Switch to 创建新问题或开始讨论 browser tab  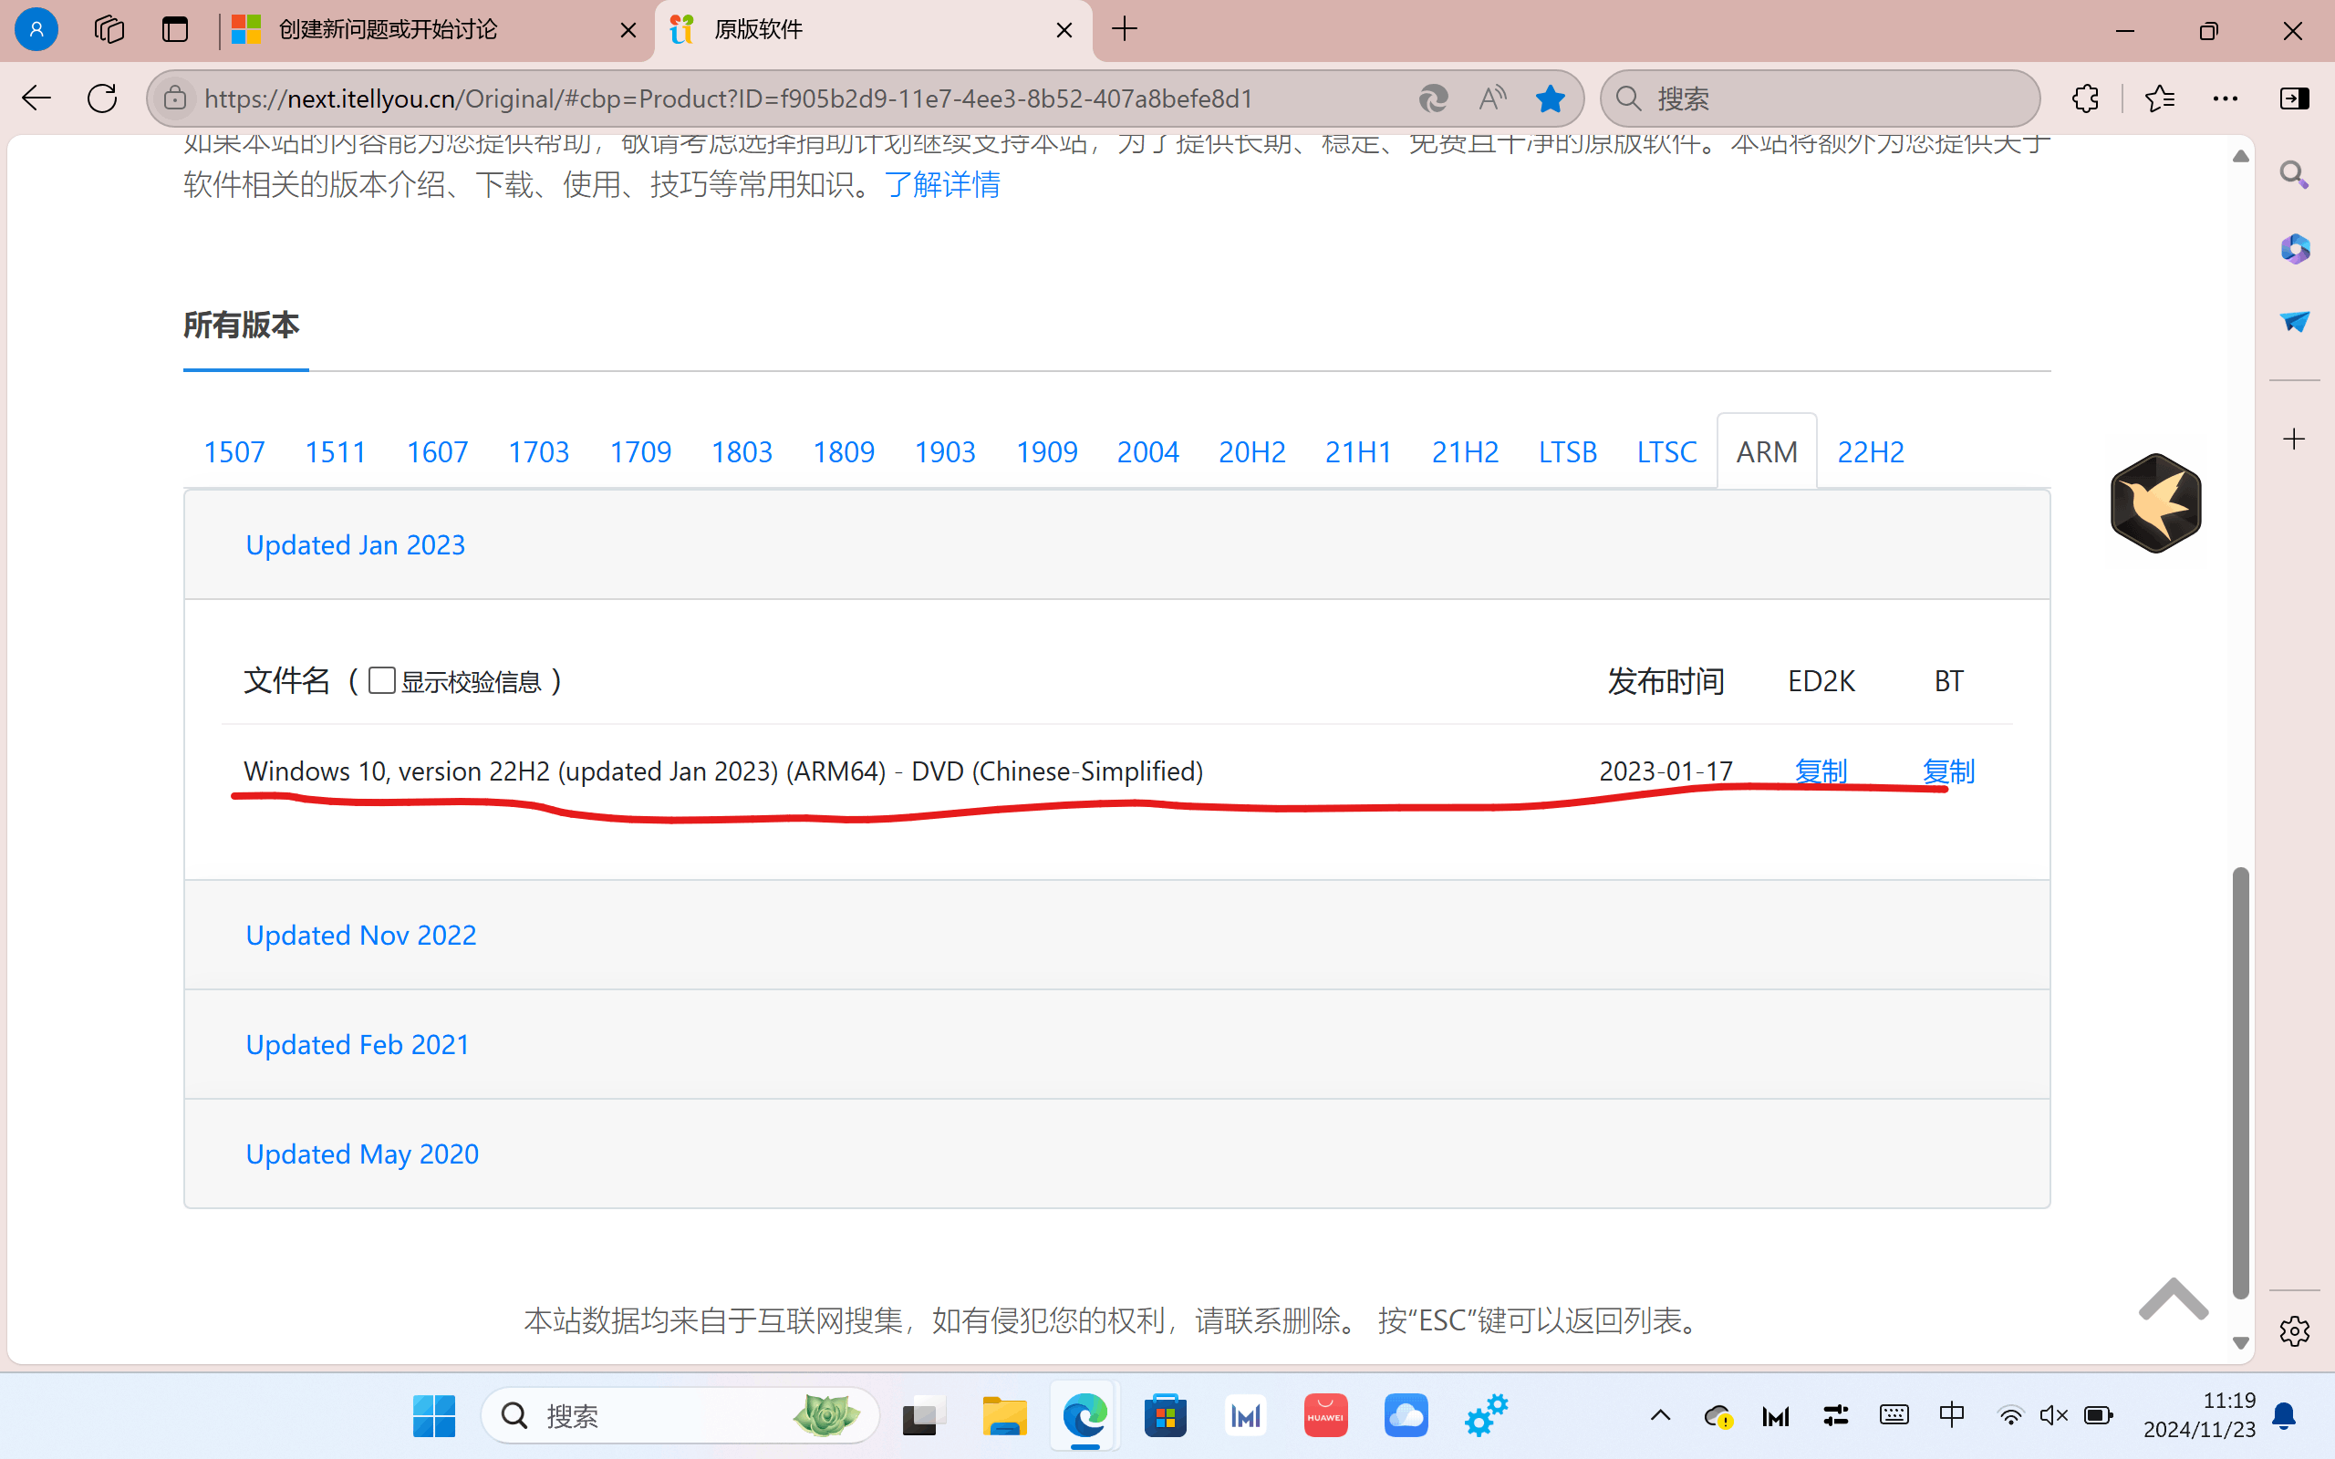pos(435,30)
